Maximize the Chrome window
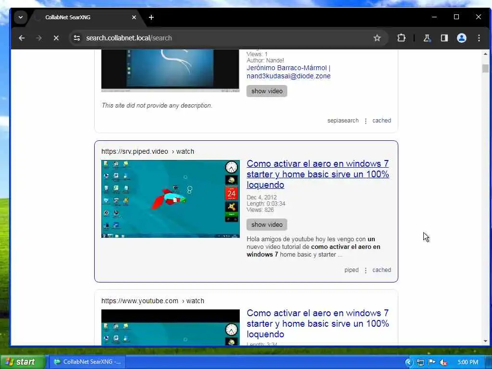Image resolution: width=492 pixels, height=369 pixels. coord(456,17)
